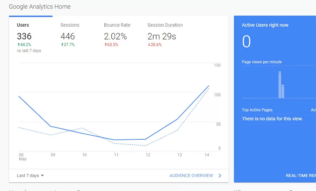Viewport: 316px width, 191px height.
Task: Open the Real-Time Report link
Action: click(301, 176)
